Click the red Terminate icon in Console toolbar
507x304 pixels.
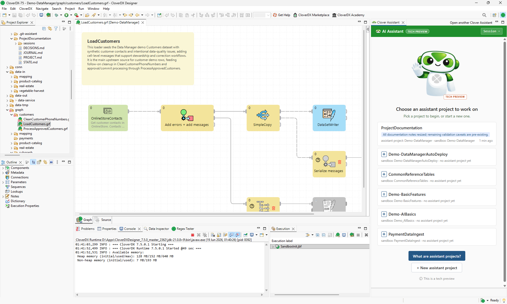(x=193, y=235)
